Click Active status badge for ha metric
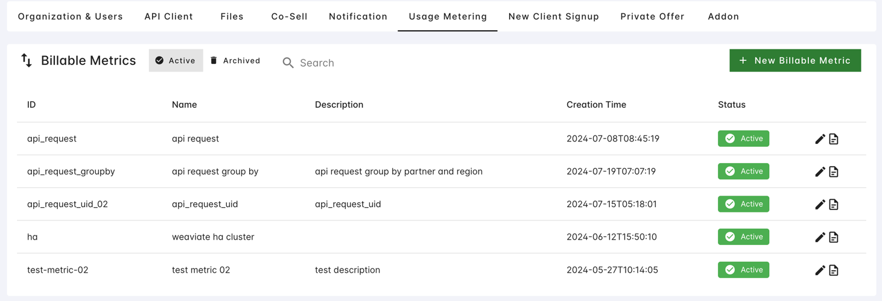 click(x=743, y=237)
